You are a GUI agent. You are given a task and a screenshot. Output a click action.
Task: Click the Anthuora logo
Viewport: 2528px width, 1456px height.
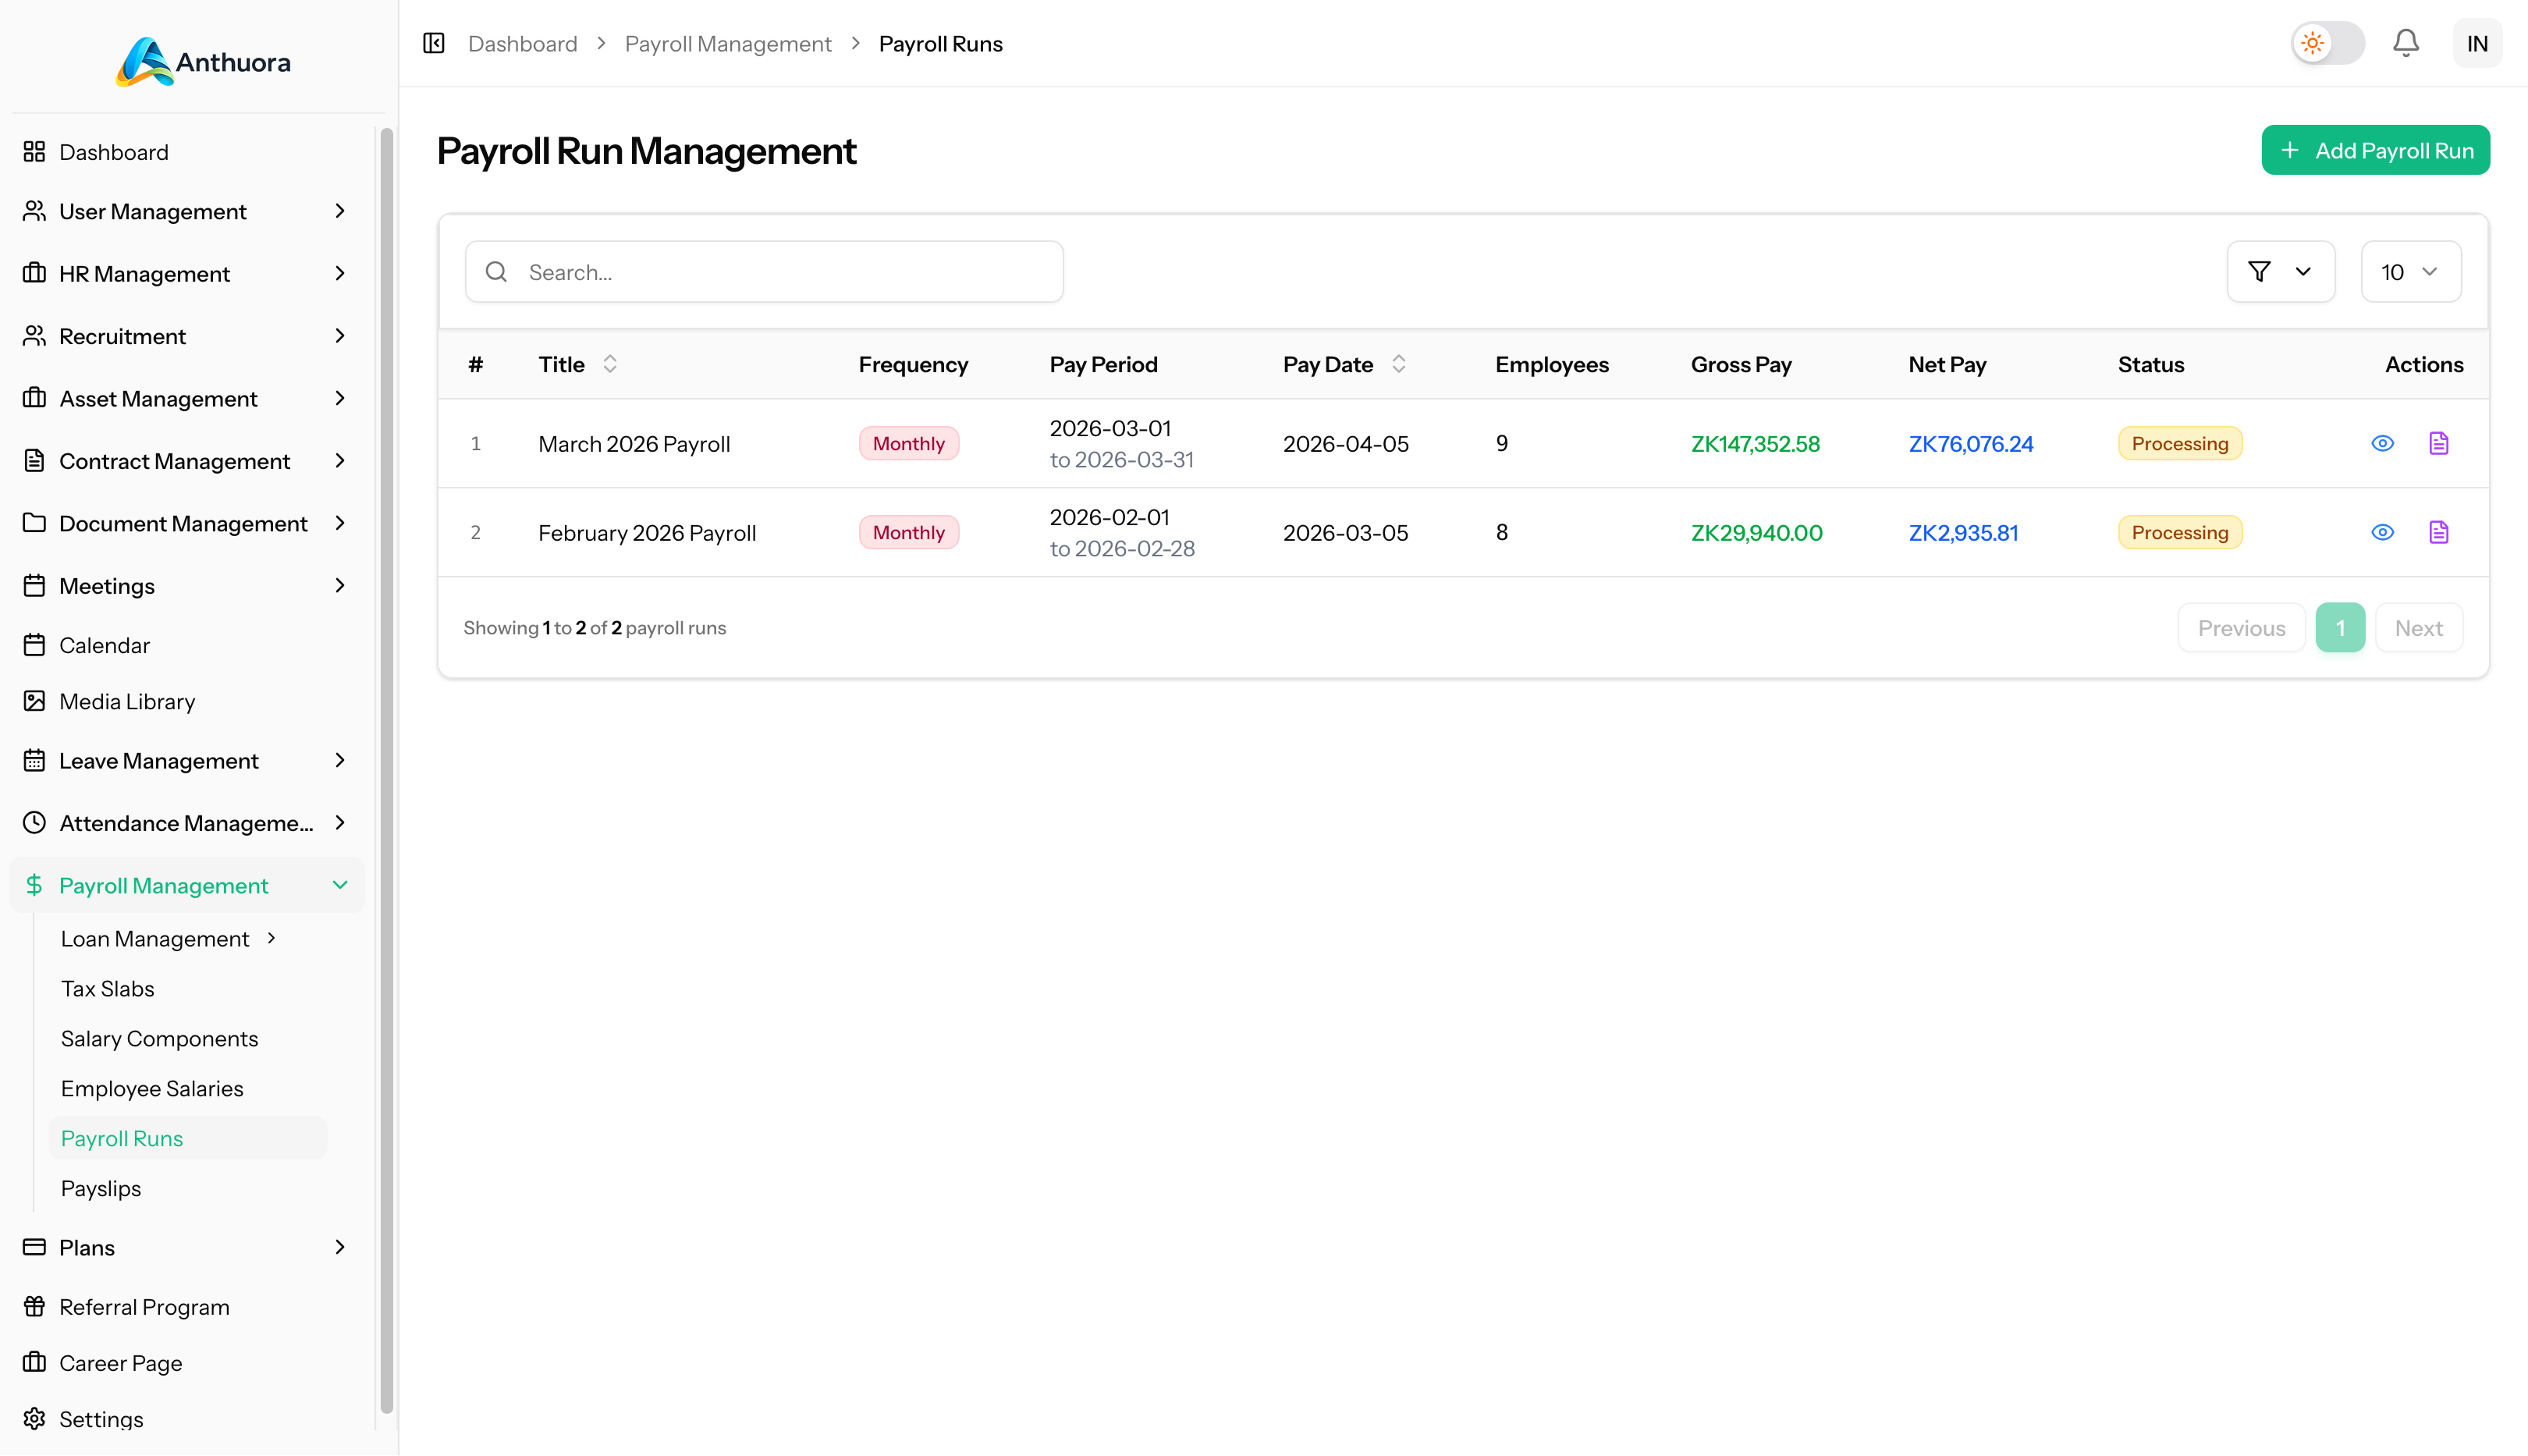click(x=203, y=62)
